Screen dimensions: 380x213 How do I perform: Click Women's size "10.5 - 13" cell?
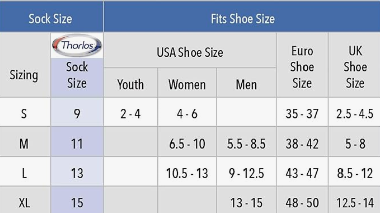click(x=187, y=173)
